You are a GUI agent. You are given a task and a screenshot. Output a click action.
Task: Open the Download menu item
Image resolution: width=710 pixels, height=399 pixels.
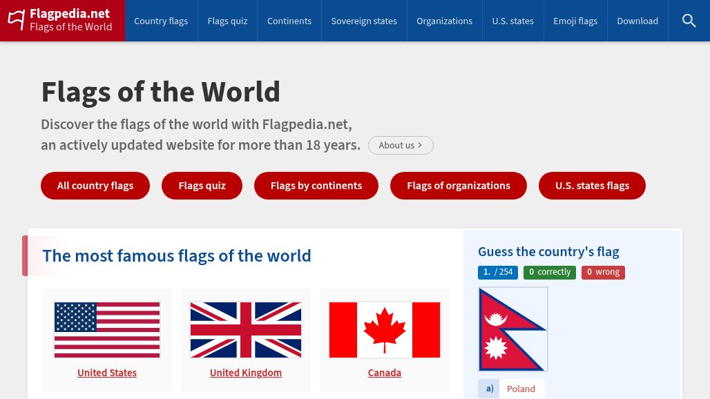(x=637, y=21)
